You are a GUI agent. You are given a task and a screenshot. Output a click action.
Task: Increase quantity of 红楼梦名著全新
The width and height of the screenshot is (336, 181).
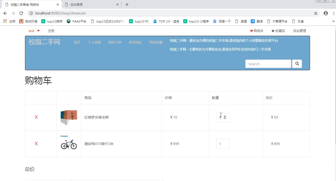[x=225, y=116]
